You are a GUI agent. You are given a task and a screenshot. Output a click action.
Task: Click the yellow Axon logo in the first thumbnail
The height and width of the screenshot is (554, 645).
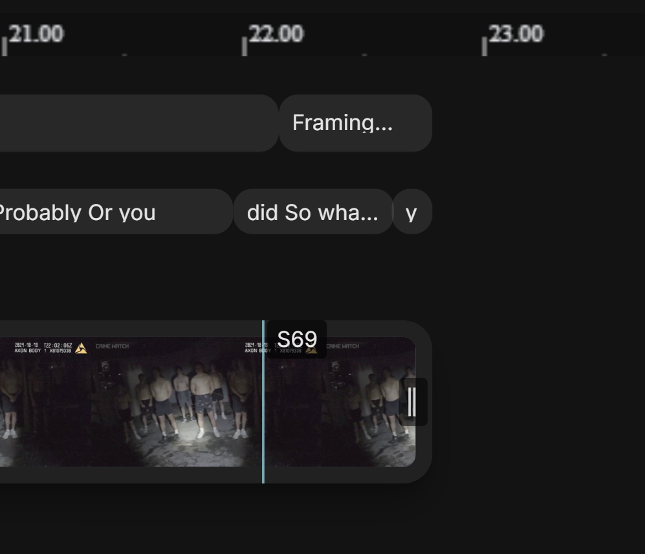click(81, 348)
